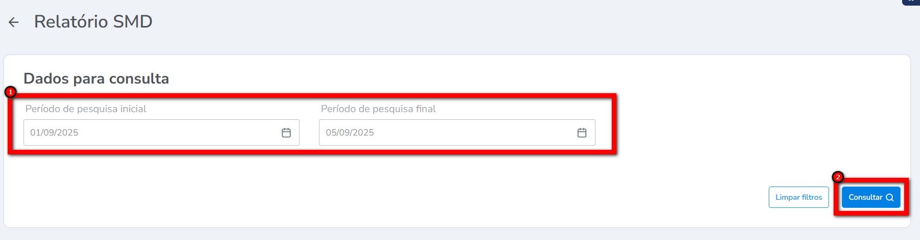Click the back arrow beside Relatório SMD
This screenshot has width=920, height=240.
point(14,22)
